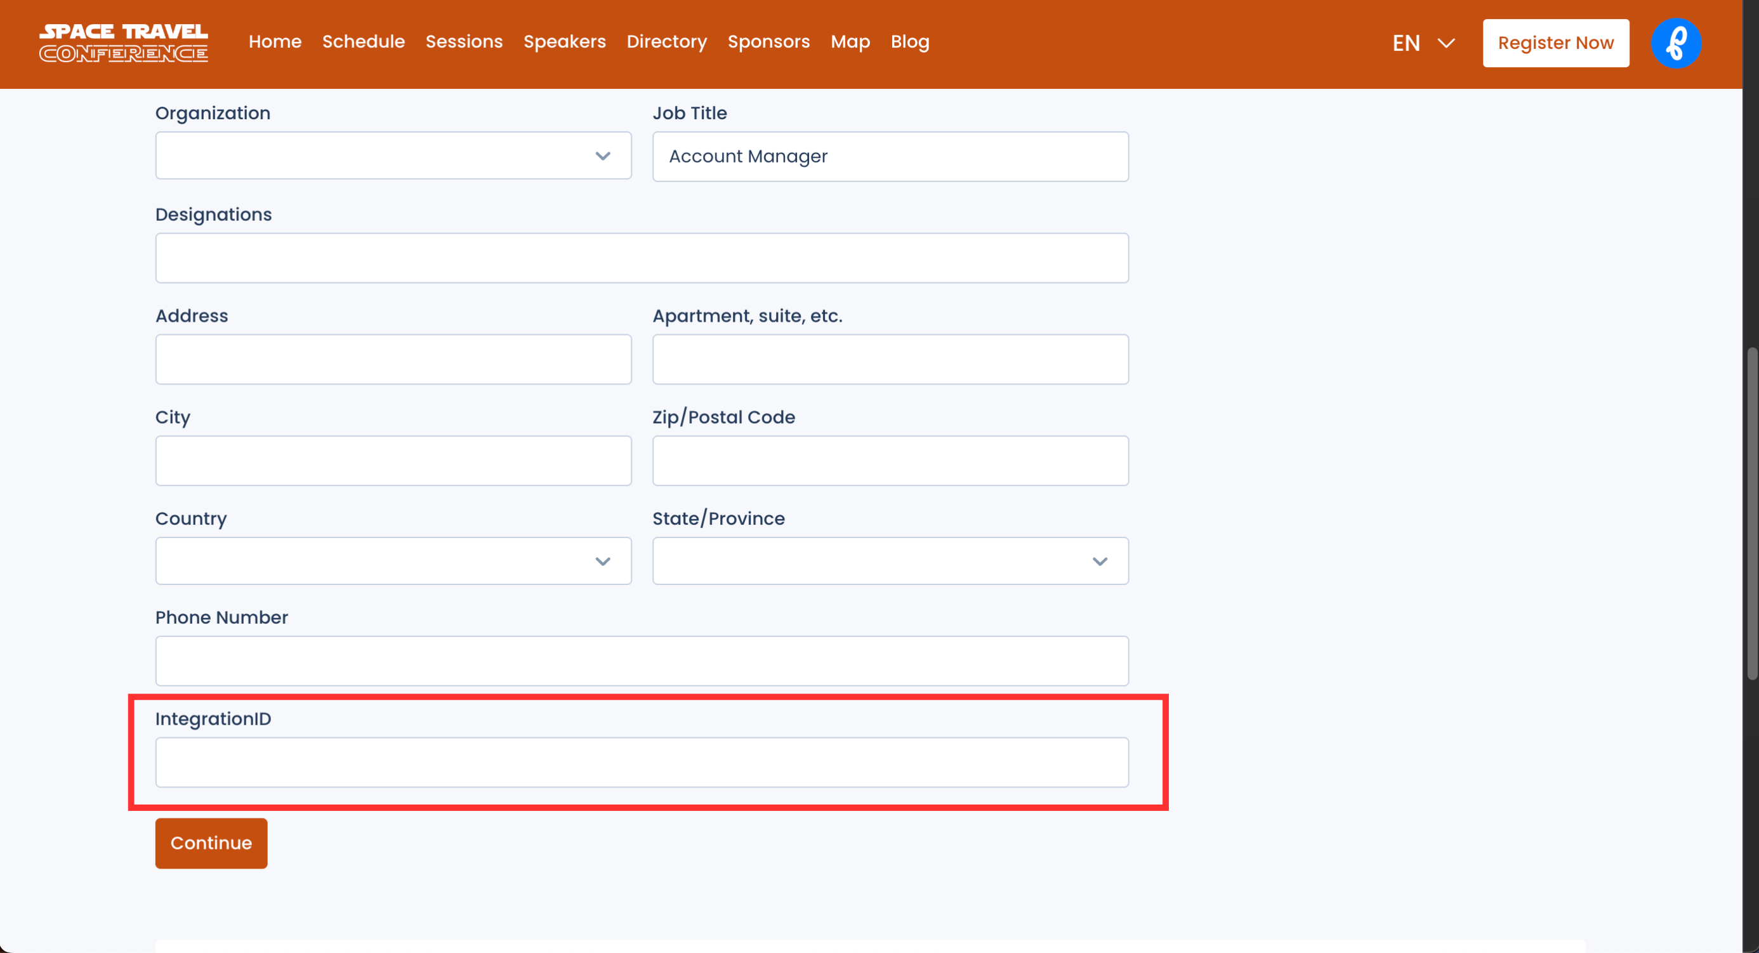Open the Speakers page

pyautogui.click(x=564, y=42)
